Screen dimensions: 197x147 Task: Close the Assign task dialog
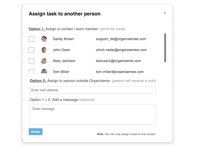click(x=165, y=13)
